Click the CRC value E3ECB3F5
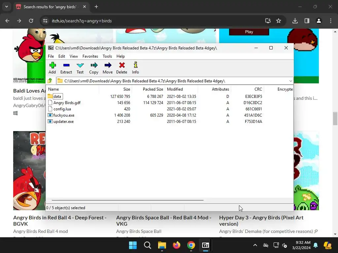Image resolution: width=338 pixels, height=253 pixels. [x=253, y=97]
